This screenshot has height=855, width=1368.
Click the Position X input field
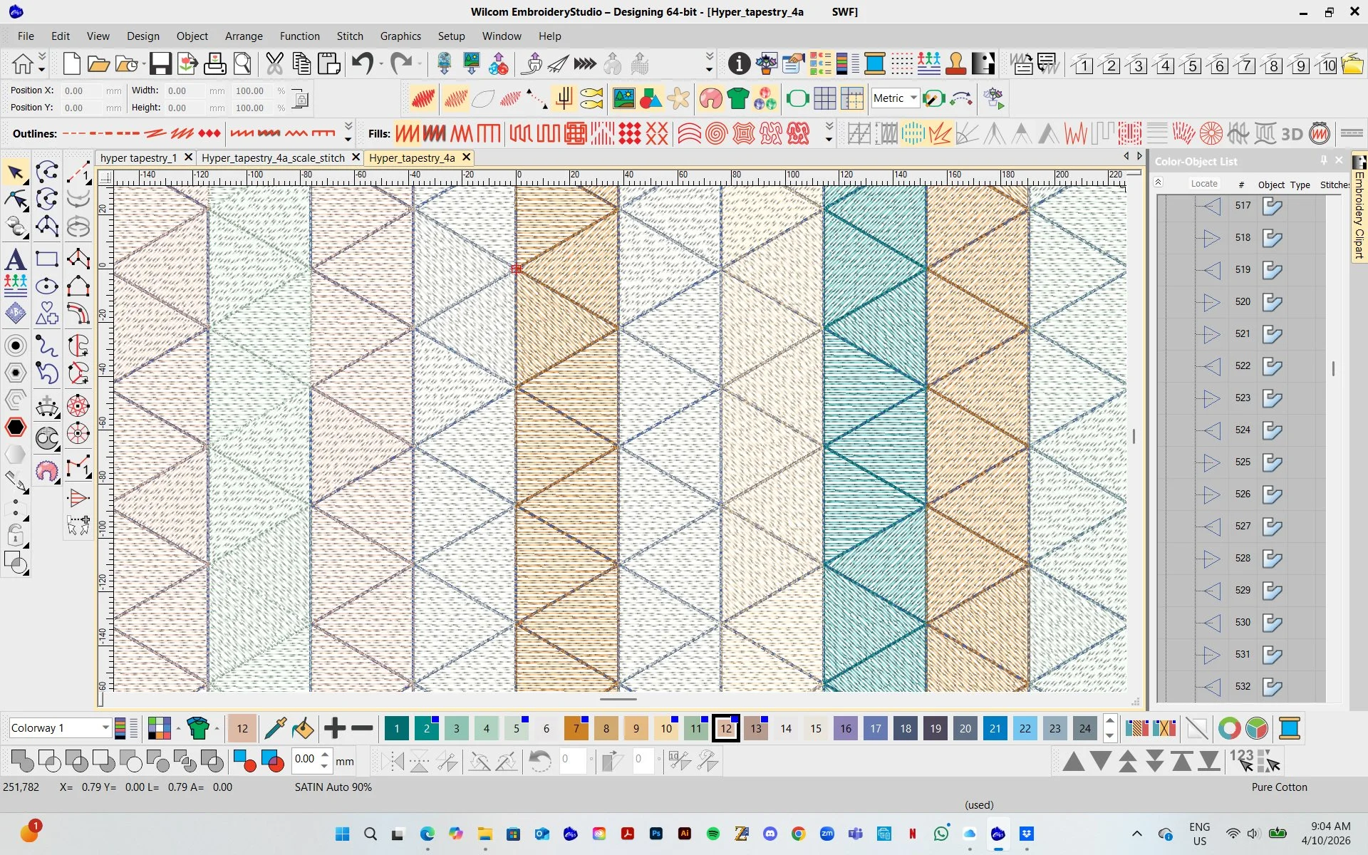click(81, 90)
